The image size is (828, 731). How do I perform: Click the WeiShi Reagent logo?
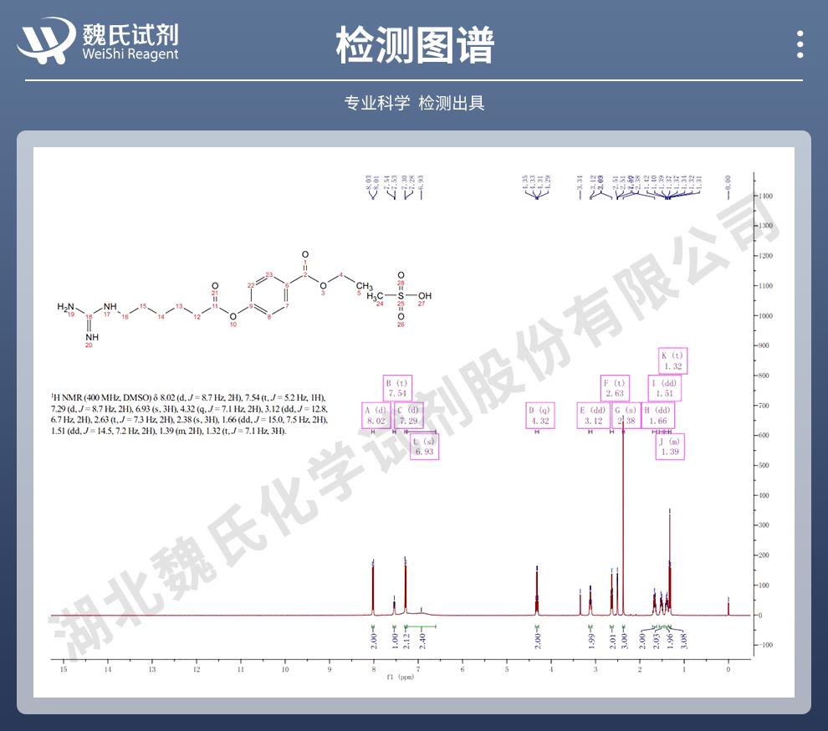(99, 42)
